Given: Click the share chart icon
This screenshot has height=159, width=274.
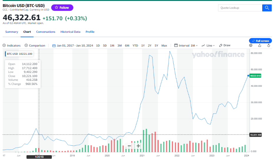Looking at the screenshot, I should tap(260, 45).
